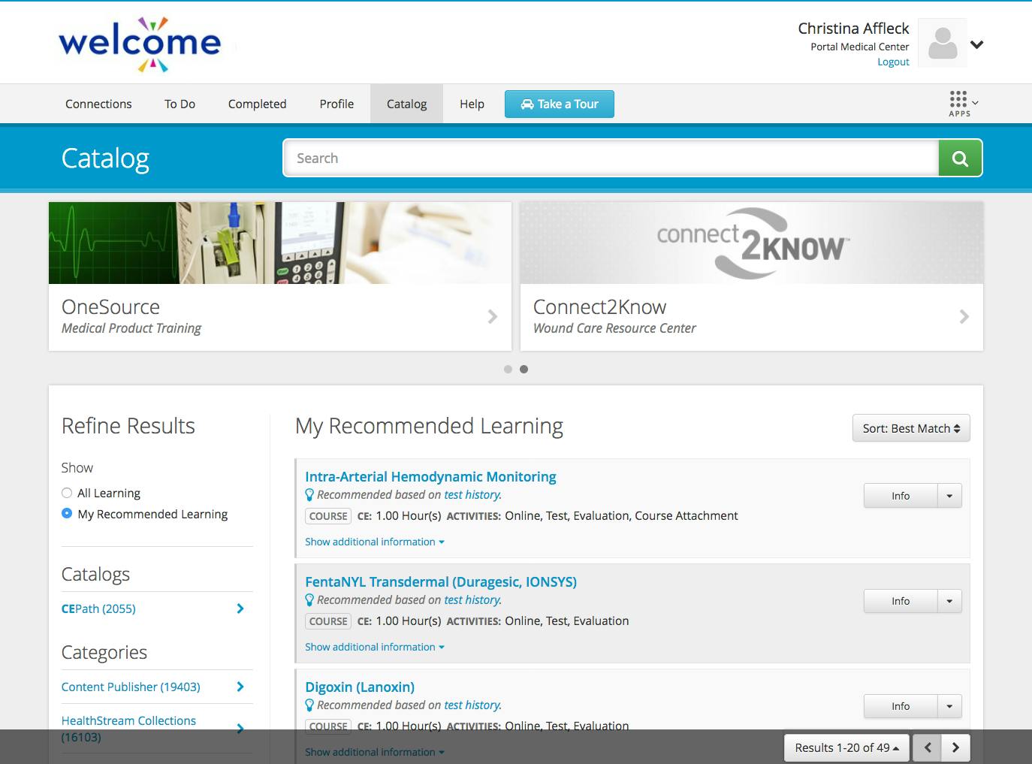Open test history link under Digoxin

(472, 705)
